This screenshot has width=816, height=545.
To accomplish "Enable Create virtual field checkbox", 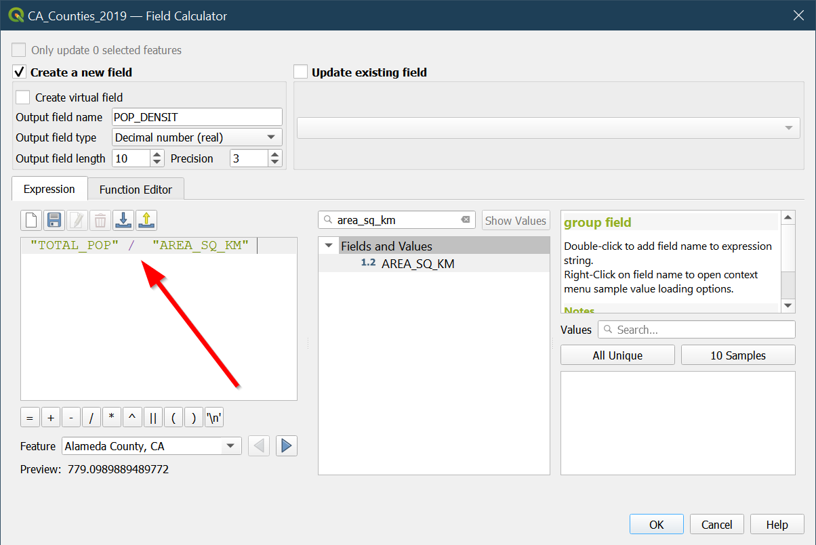I will (23, 97).
